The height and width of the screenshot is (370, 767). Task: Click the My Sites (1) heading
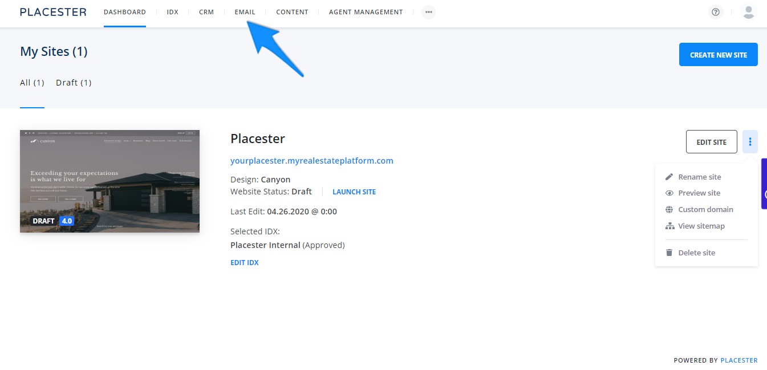pos(54,51)
